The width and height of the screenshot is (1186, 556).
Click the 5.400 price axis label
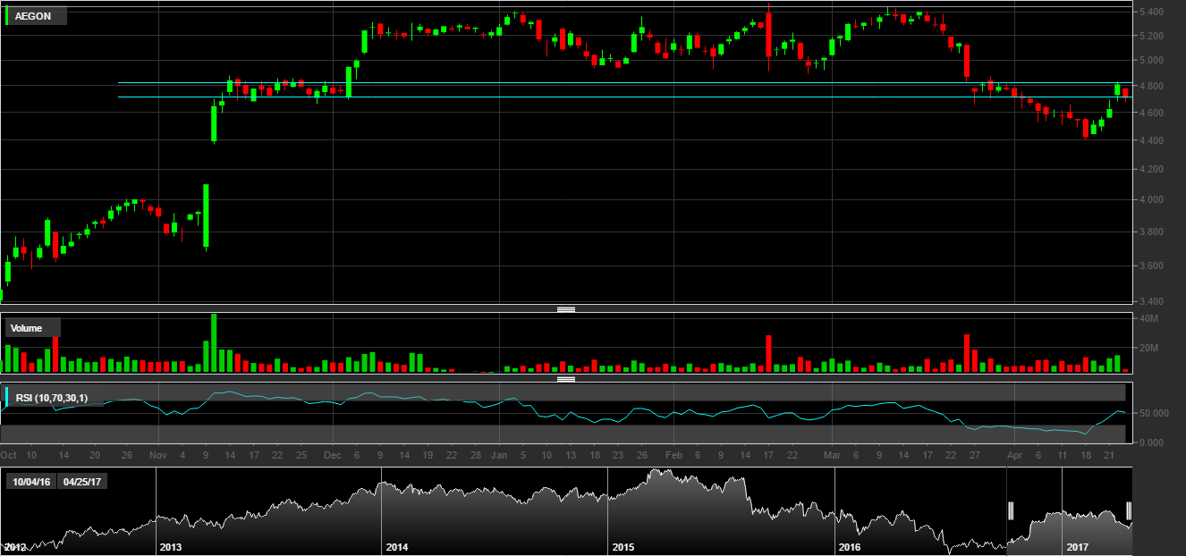click(1151, 12)
